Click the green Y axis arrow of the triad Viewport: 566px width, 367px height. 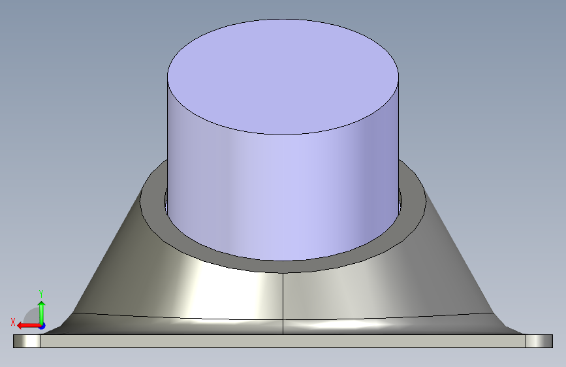click(42, 312)
